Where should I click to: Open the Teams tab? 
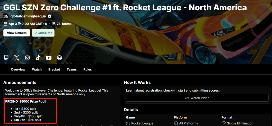coord(72,69)
